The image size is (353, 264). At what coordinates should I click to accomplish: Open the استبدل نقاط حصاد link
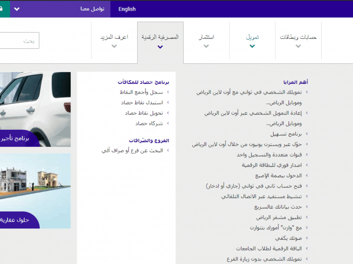coord(142,103)
